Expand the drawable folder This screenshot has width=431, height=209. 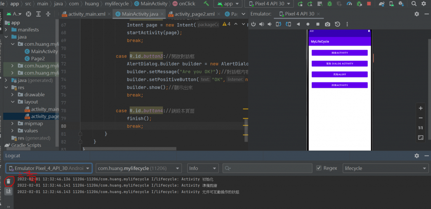coord(13,95)
